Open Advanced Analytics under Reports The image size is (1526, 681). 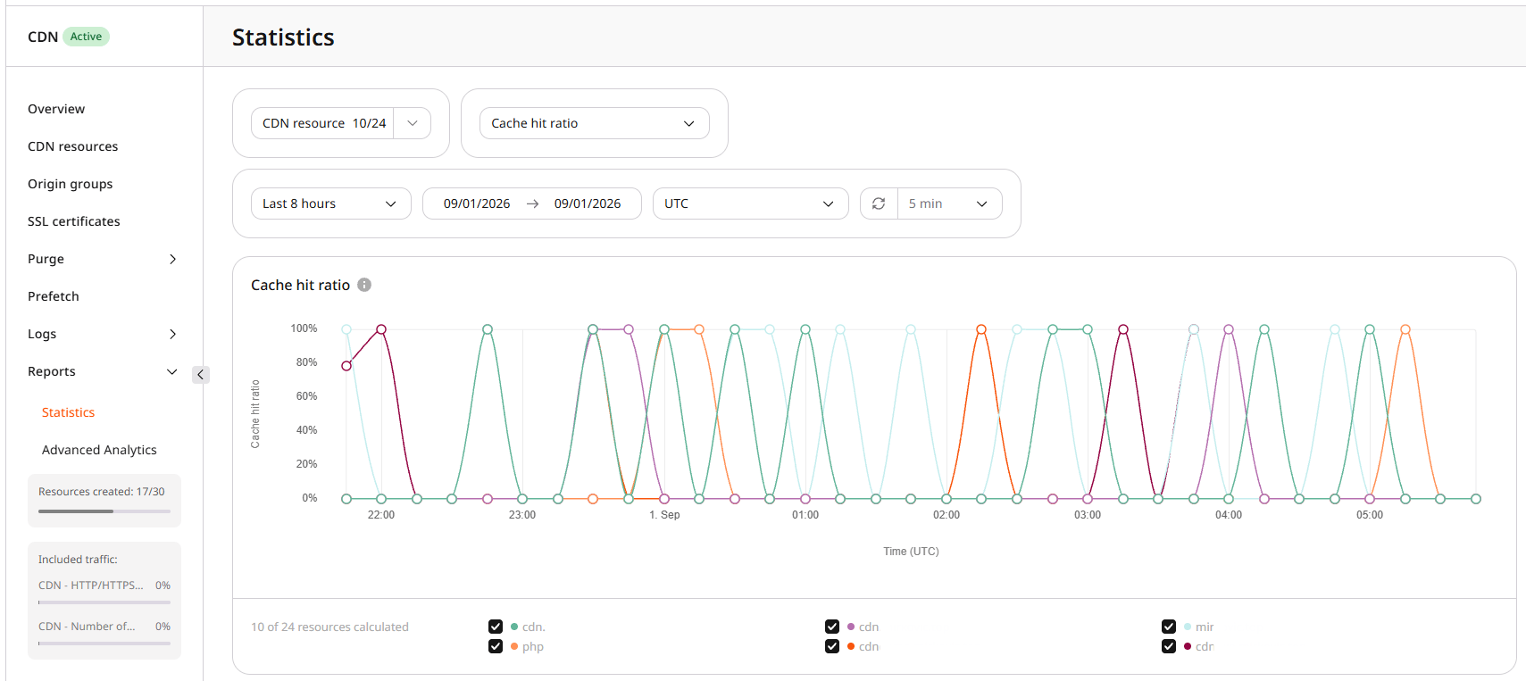(99, 450)
